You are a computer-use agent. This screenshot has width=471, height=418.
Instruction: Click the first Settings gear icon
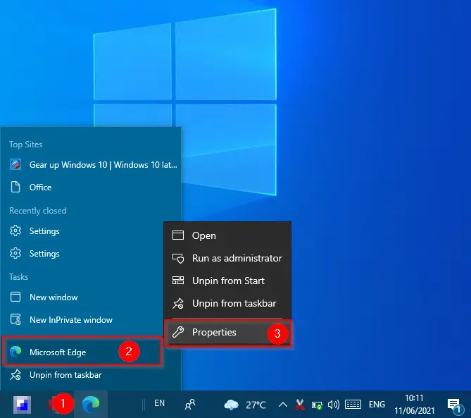(15, 230)
